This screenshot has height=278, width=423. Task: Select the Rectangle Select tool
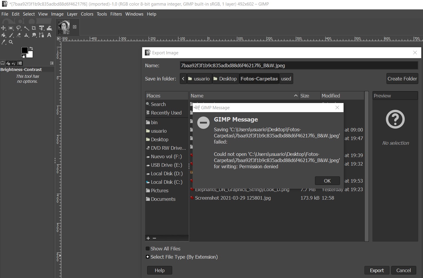coord(11,28)
